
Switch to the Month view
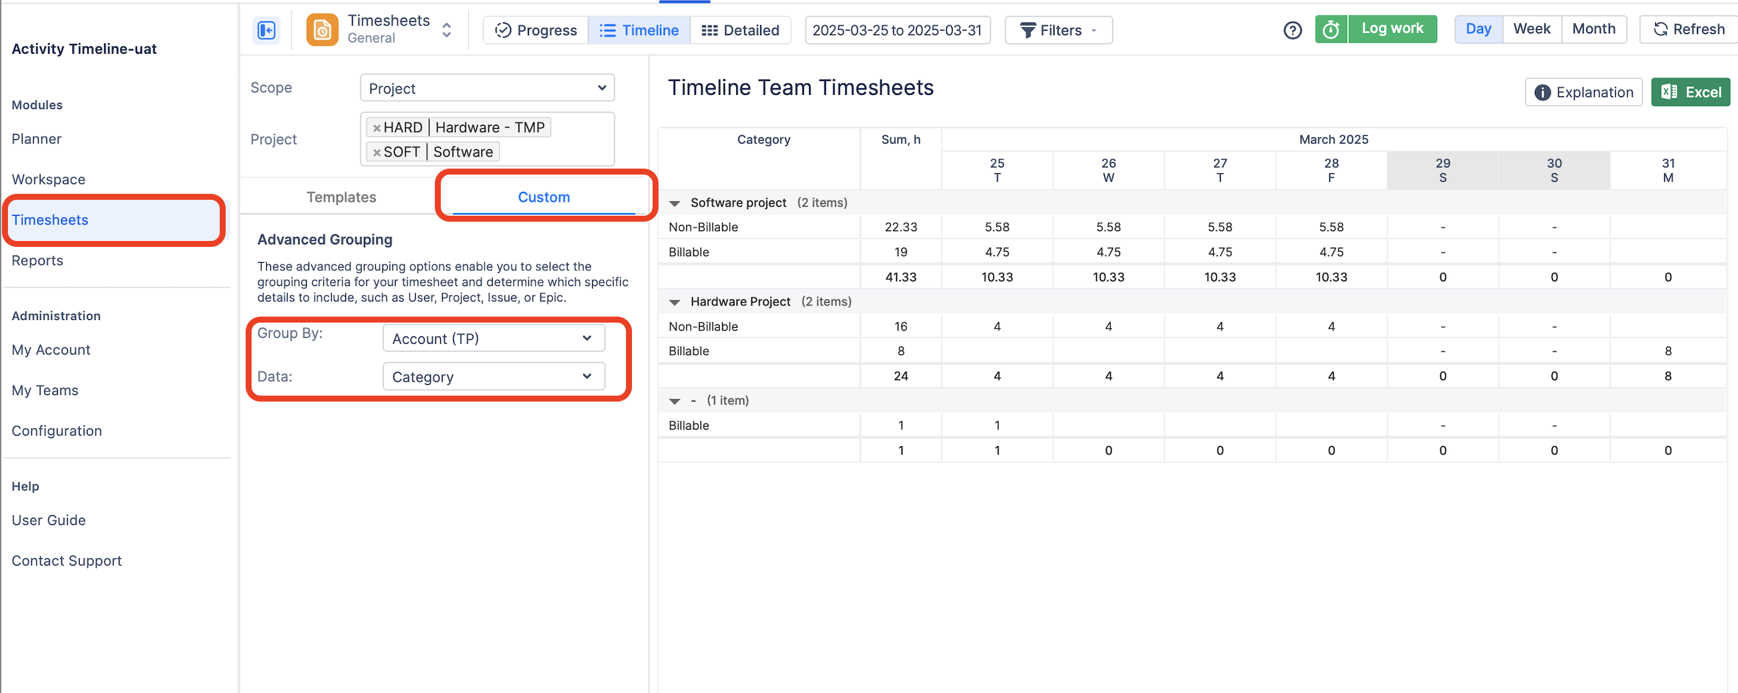pos(1593,29)
